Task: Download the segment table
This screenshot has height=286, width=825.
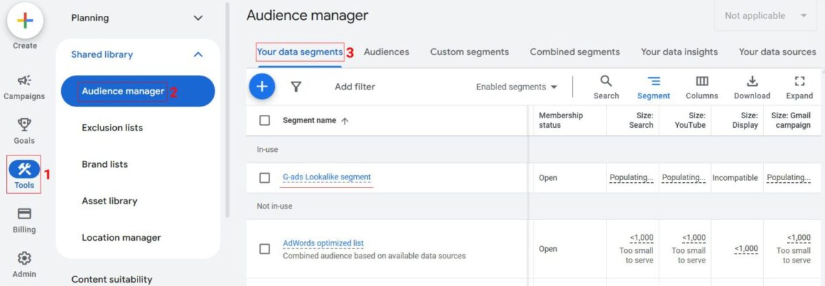Action: [x=752, y=81]
